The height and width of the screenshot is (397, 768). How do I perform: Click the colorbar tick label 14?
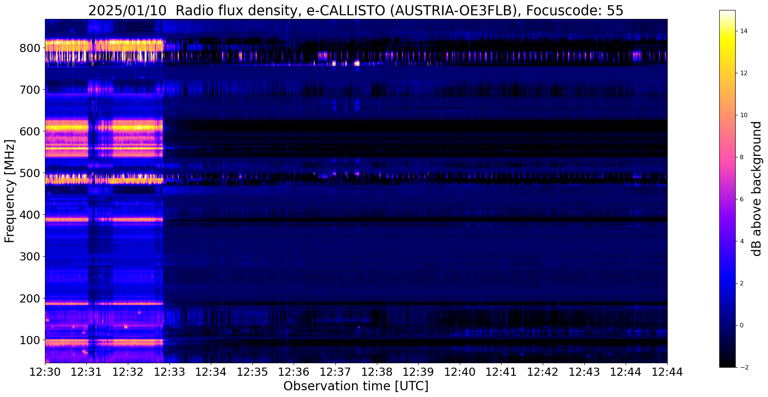(x=744, y=31)
